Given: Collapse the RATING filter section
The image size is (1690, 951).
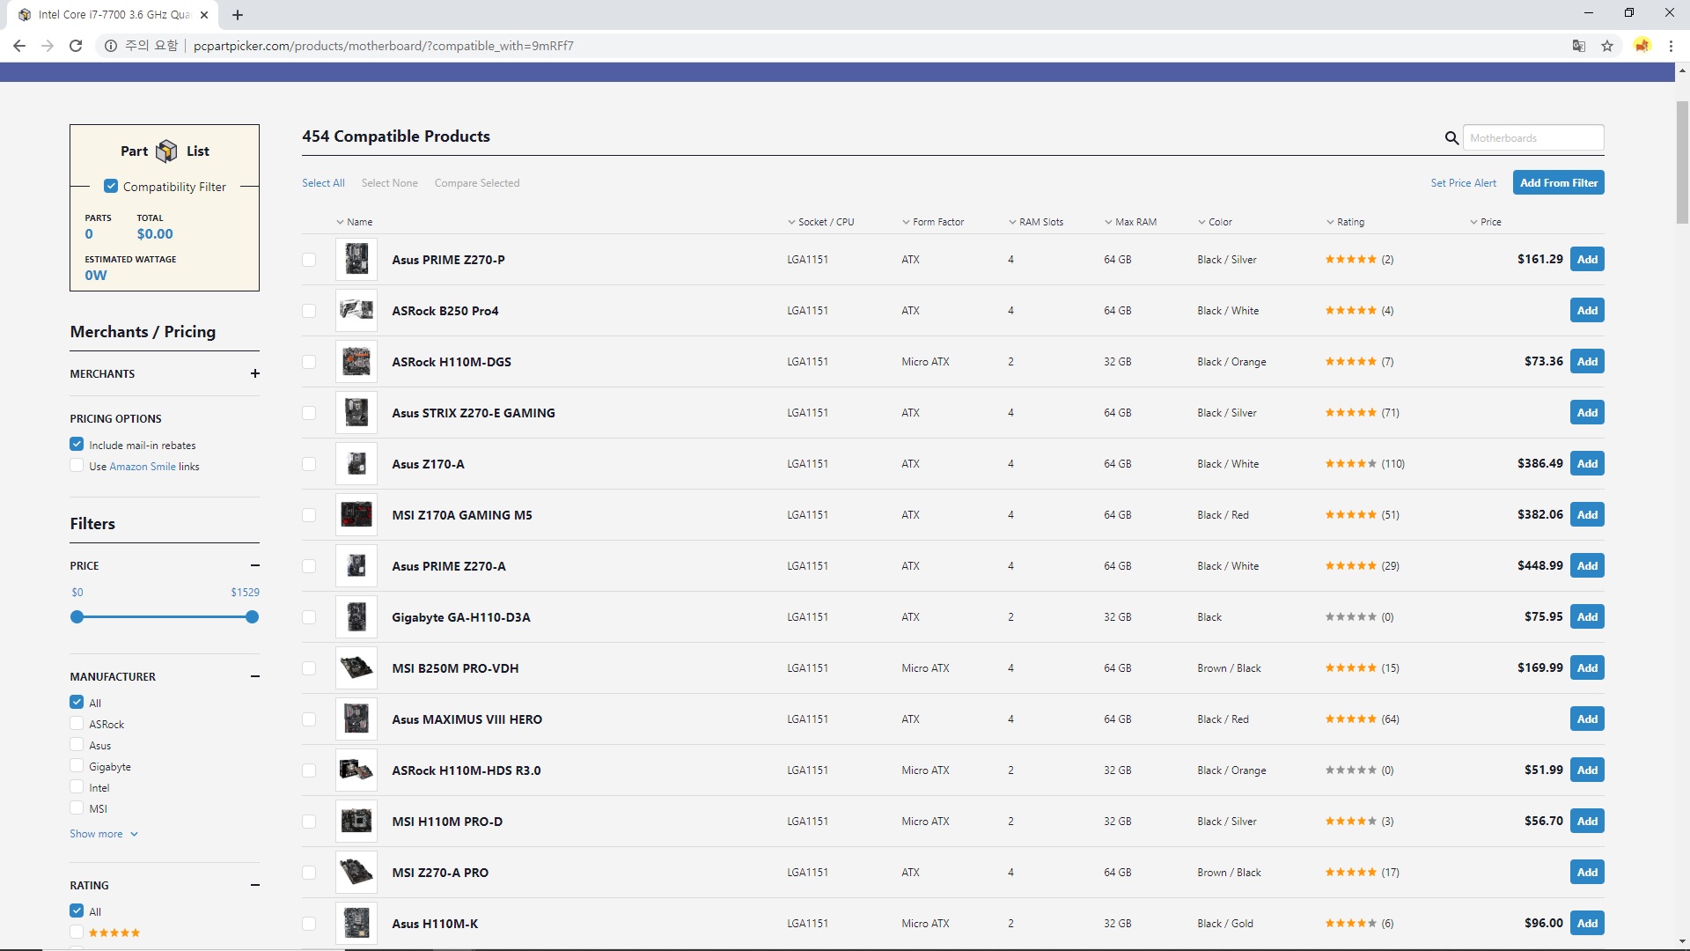Looking at the screenshot, I should (255, 885).
